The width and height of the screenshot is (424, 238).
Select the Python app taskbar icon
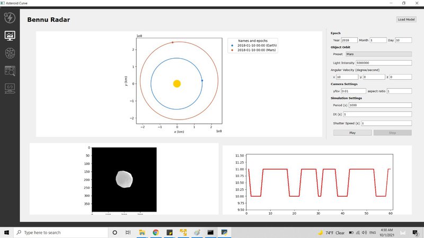tap(224, 232)
